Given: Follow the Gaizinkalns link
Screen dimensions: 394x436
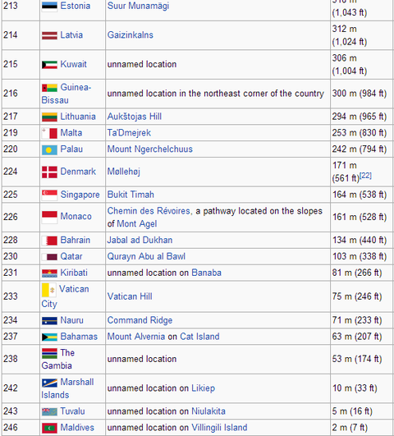Looking at the screenshot, I should [131, 35].
